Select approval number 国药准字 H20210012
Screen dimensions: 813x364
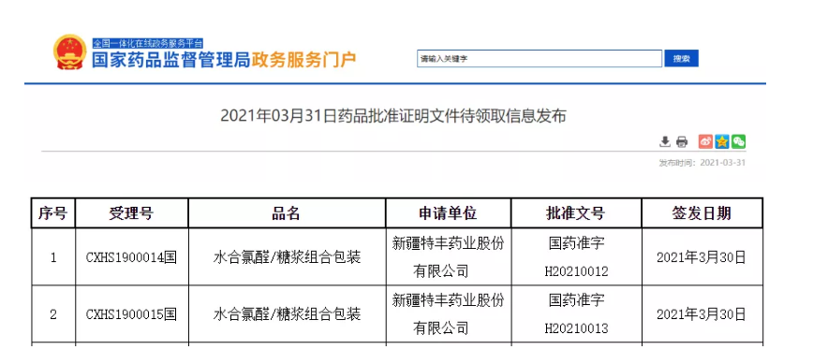[x=576, y=257]
